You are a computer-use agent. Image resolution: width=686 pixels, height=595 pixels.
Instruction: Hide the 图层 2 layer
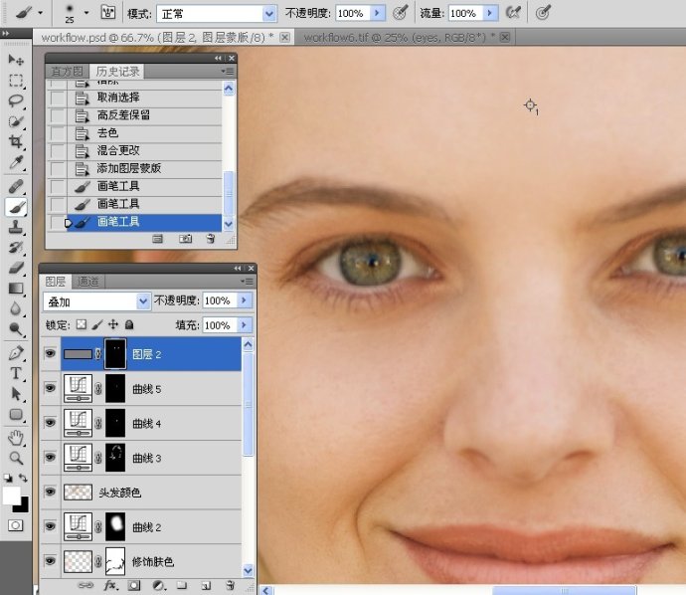51,353
